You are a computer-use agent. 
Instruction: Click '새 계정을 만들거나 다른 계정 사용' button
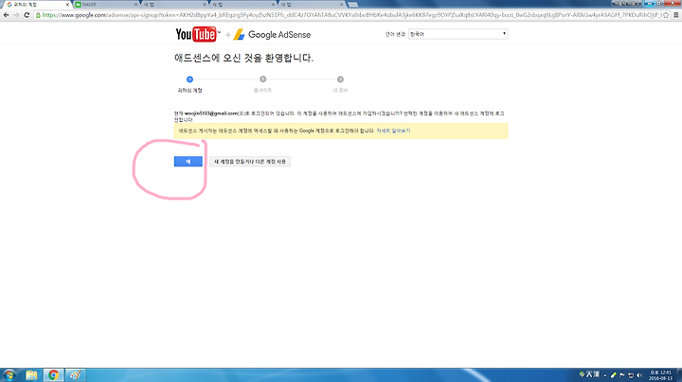tap(250, 162)
